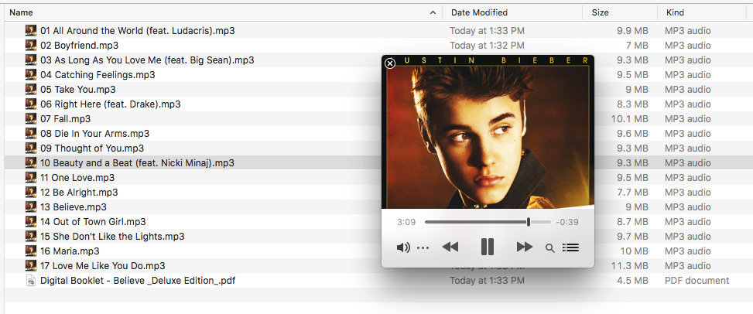
Task: Select 01 All Around the World file icon
Action: 31,31
